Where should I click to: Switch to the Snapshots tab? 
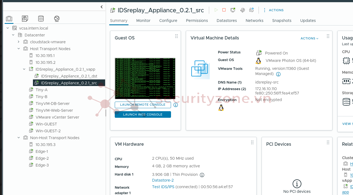[282, 21]
